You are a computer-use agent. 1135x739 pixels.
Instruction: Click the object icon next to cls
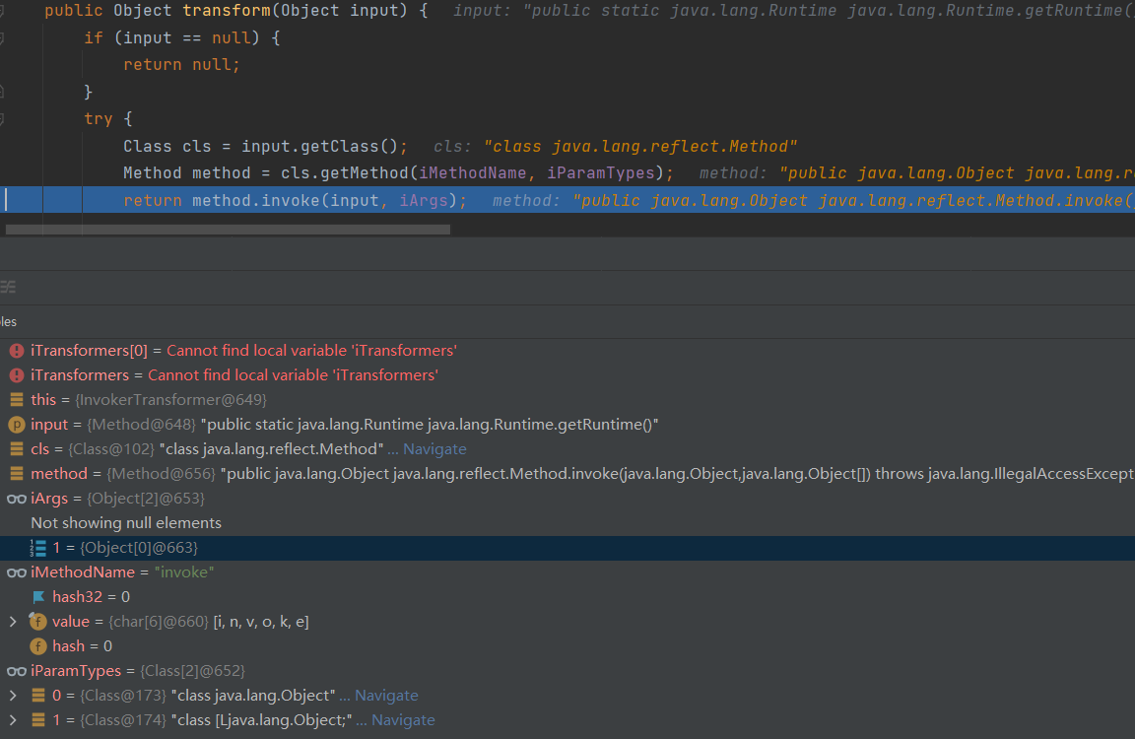tap(16, 449)
